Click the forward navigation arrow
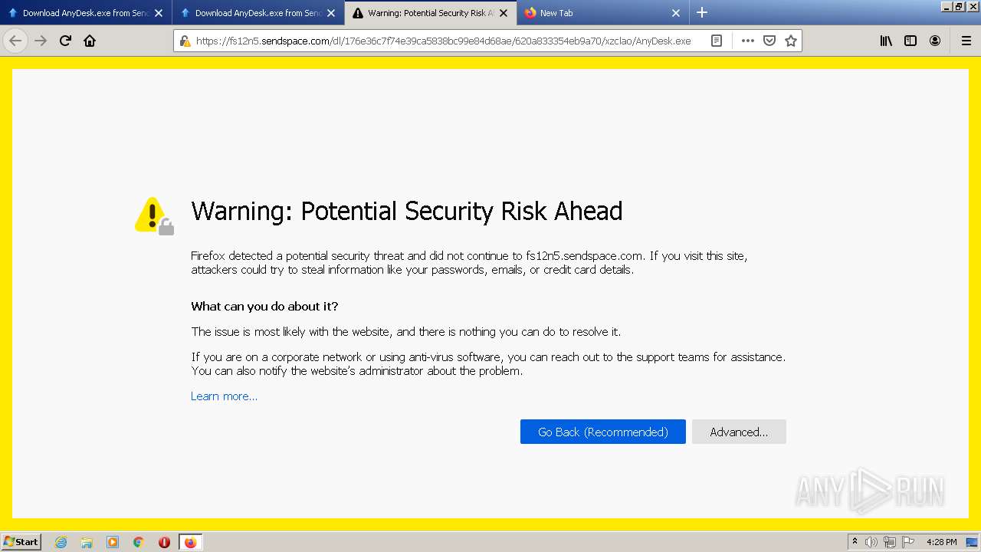981x552 pixels. 41,41
